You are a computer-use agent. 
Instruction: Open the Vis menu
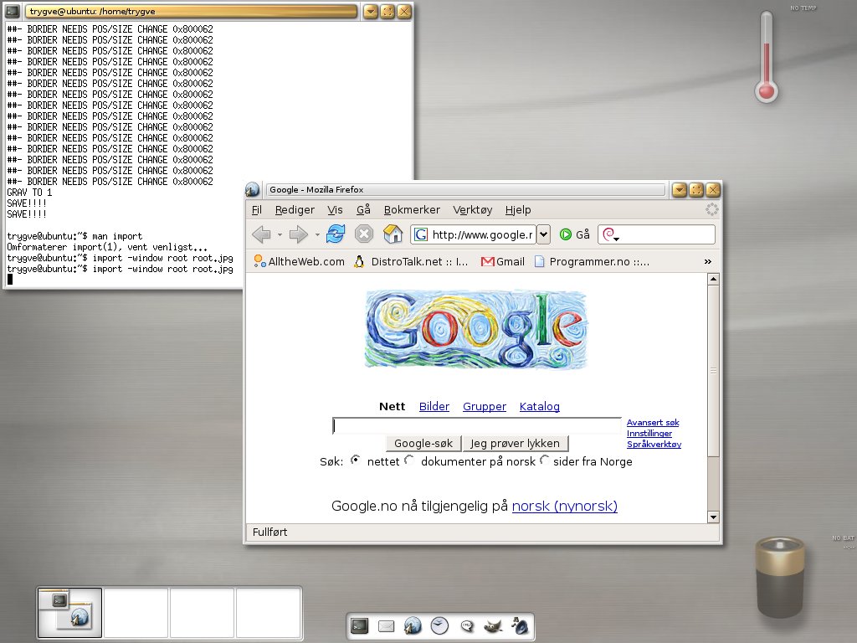pyautogui.click(x=335, y=210)
